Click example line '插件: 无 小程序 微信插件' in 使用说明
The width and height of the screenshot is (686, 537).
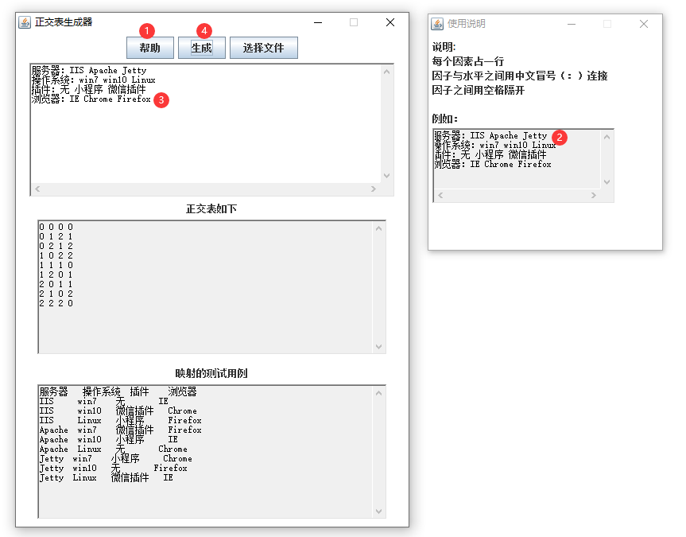click(490, 154)
